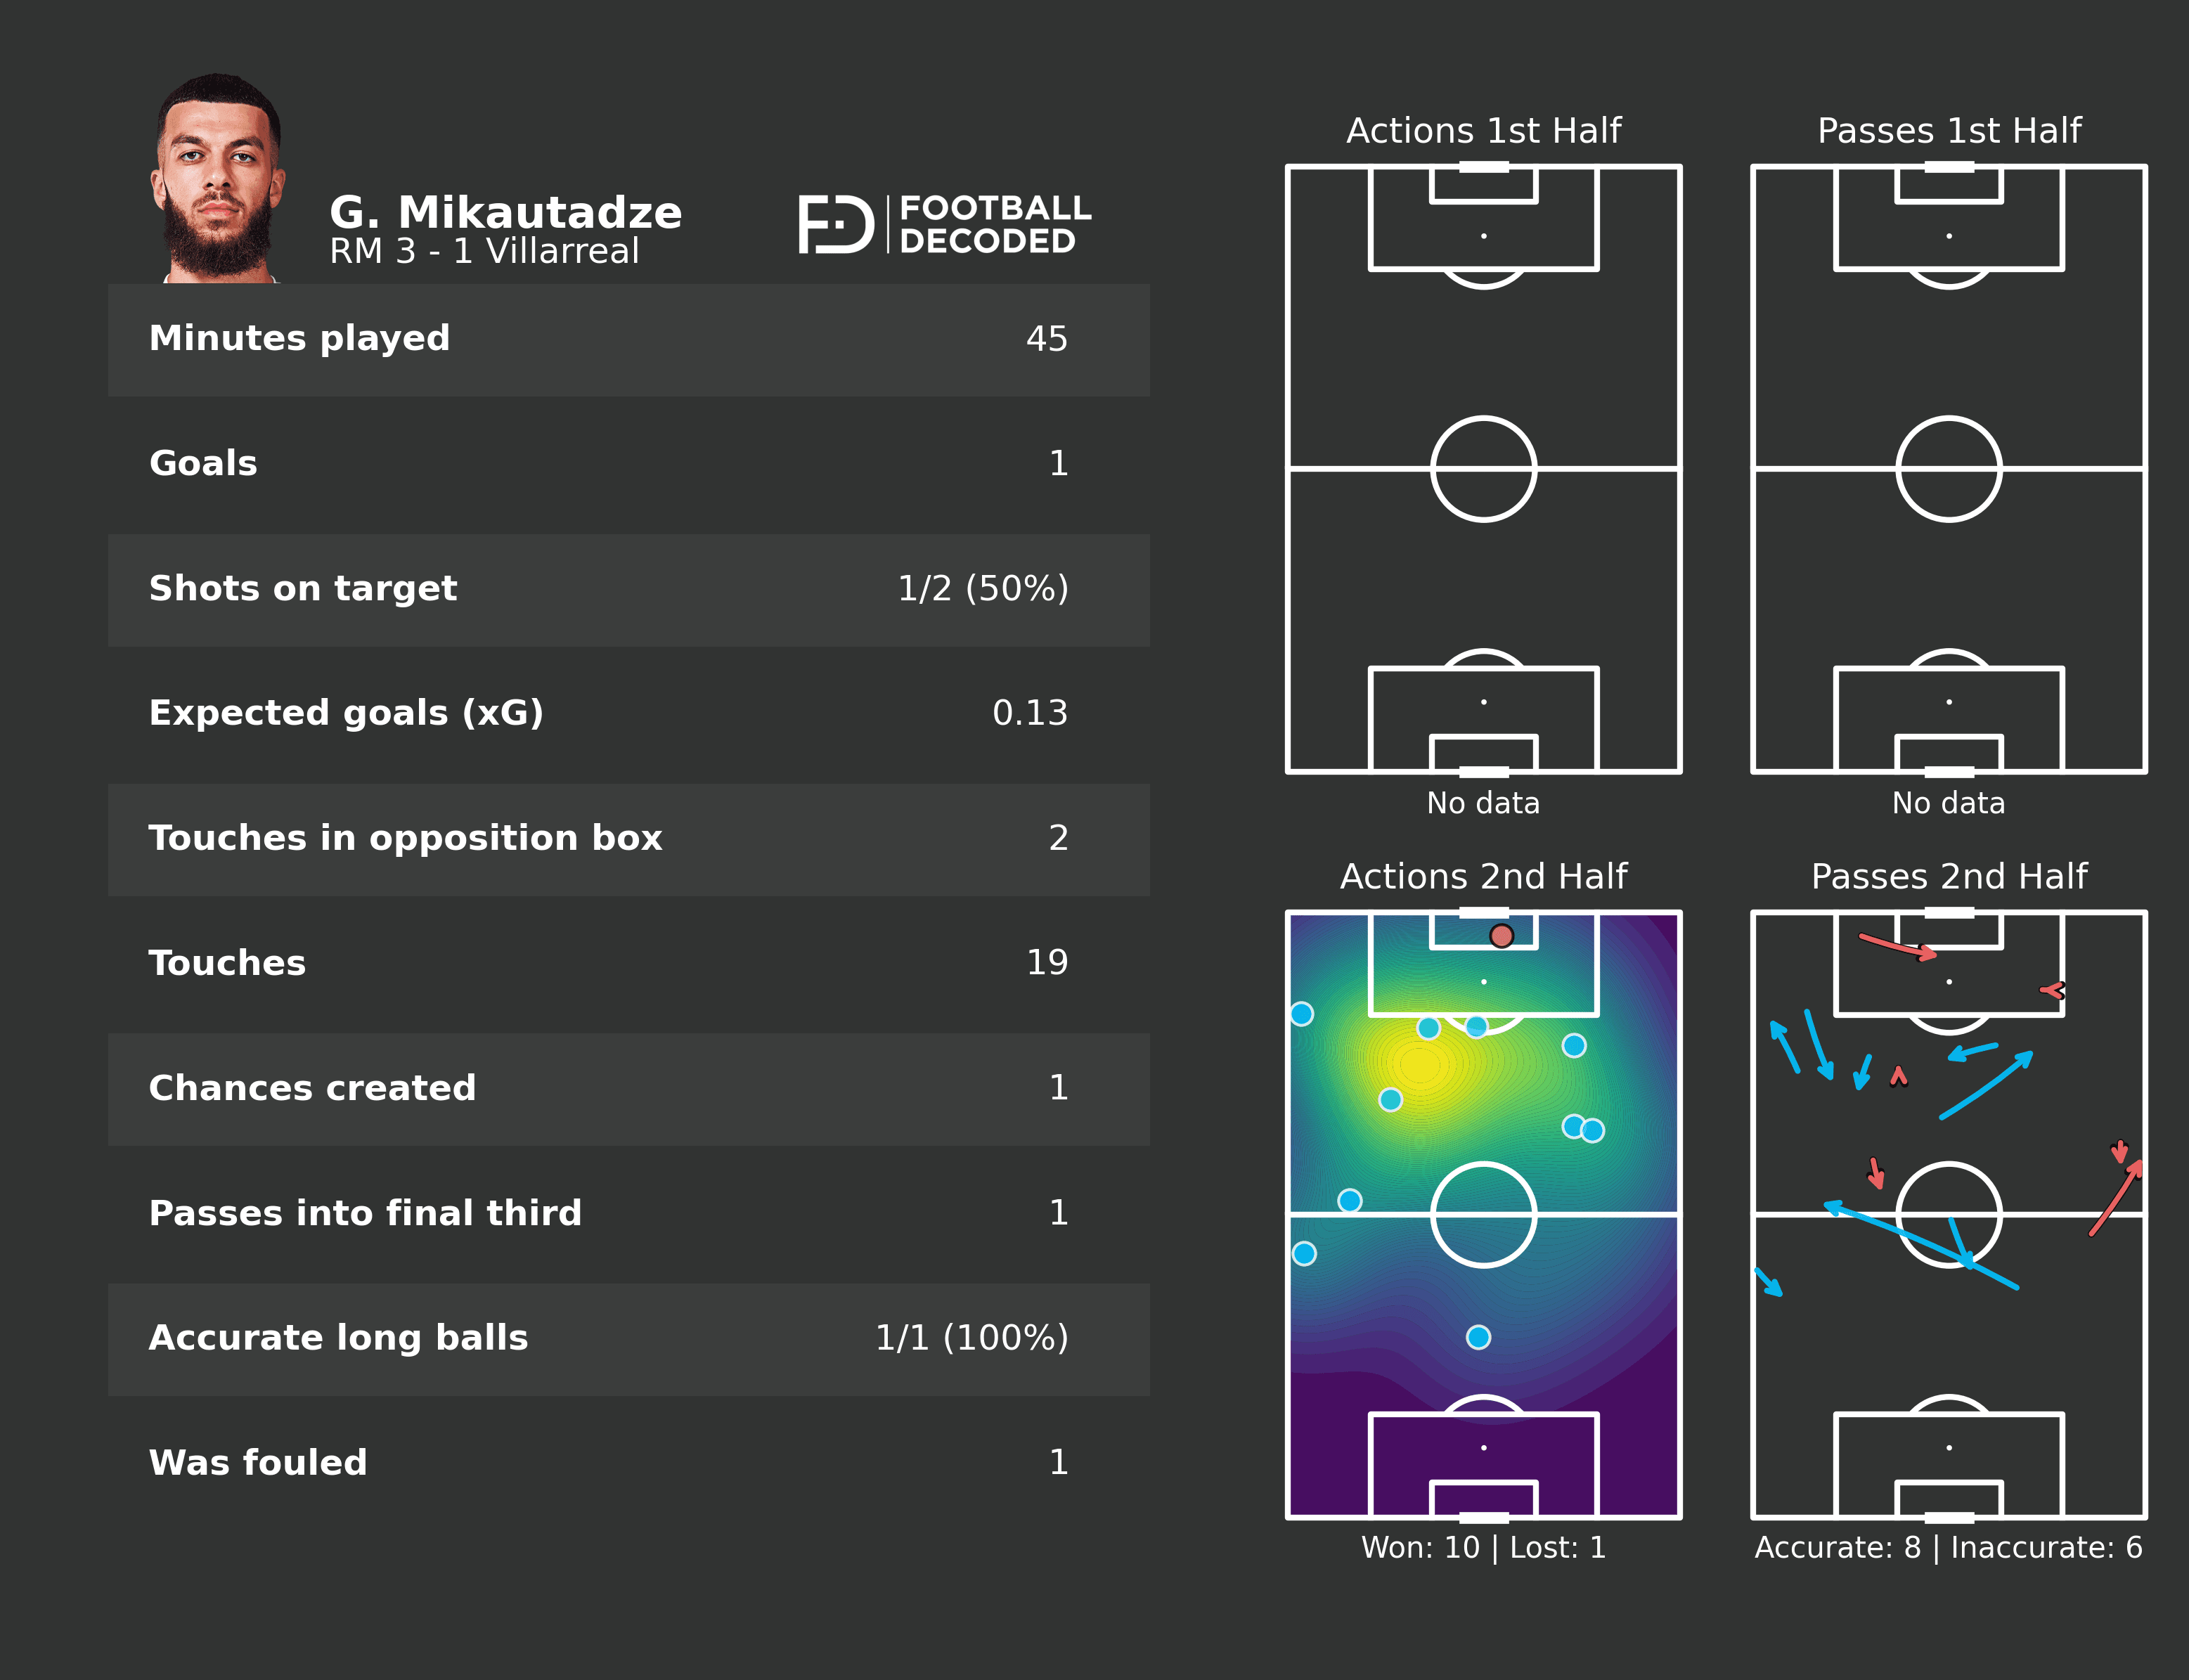The width and height of the screenshot is (2189, 1680).
Task: Click the G. Mikautadze player name
Action: pyautogui.click(x=505, y=213)
